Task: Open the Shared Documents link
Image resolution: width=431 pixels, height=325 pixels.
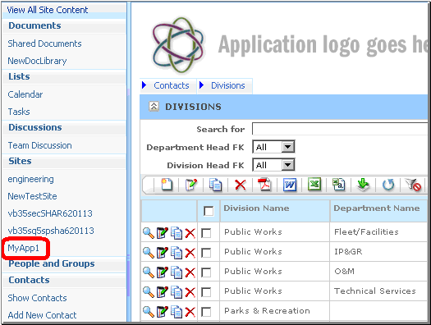Action: pyautogui.click(x=44, y=43)
